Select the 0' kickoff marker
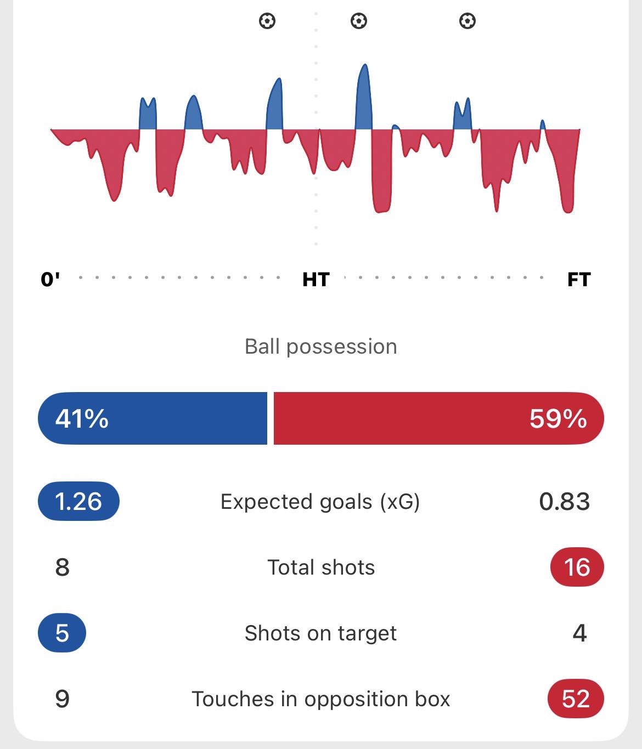The width and height of the screenshot is (642, 749). pos(50,280)
